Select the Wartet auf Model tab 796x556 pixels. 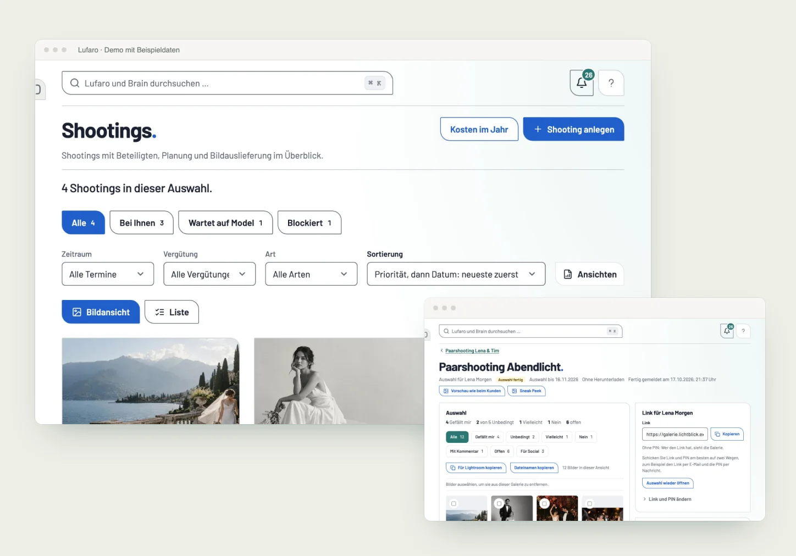(225, 223)
